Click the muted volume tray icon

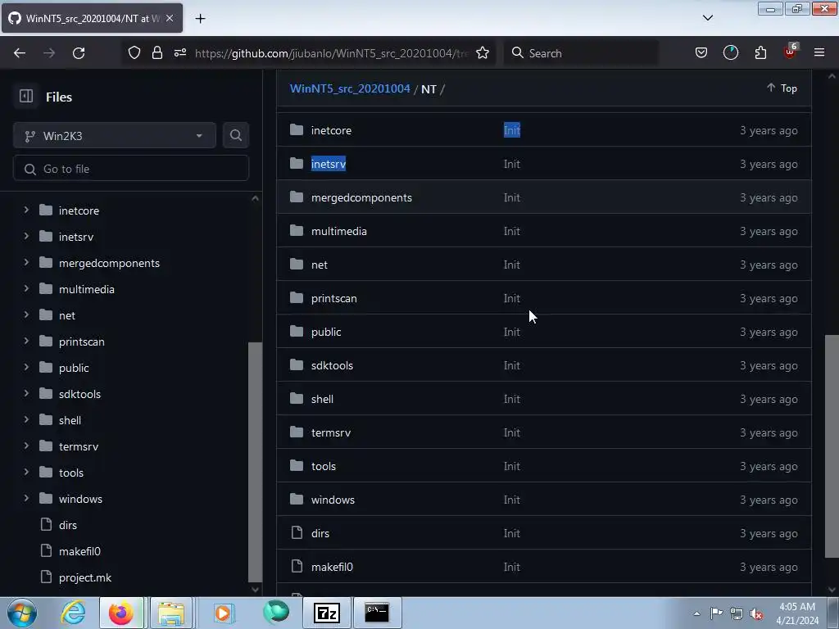756,614
